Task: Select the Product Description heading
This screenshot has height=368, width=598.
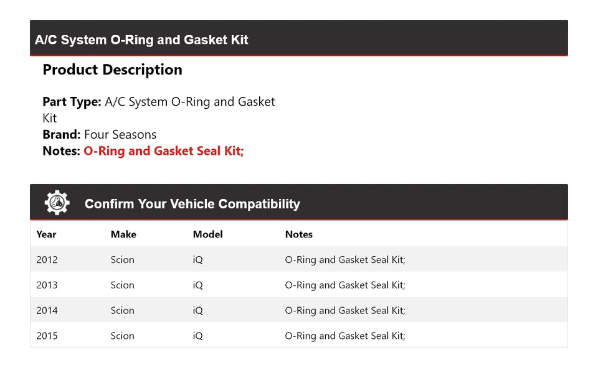Action: point(112,70)
